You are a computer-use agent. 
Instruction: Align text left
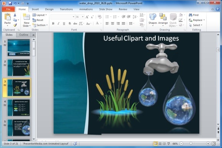(x=107, y=23)
